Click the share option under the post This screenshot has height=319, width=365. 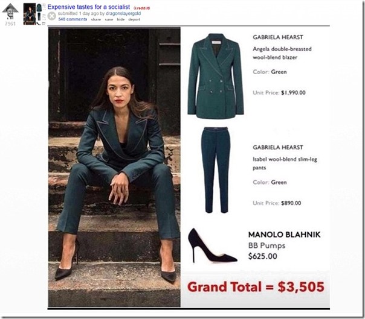(96, 19)
